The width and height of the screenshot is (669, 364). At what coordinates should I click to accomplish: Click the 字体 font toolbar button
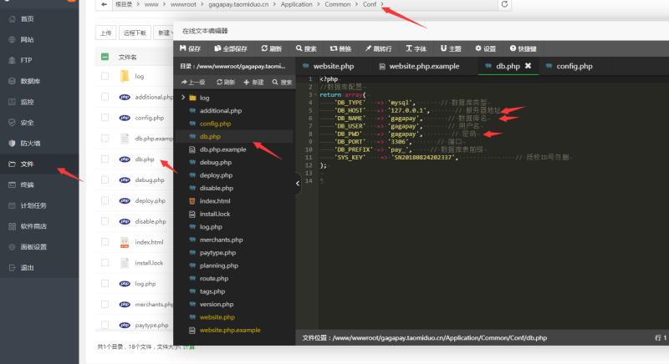(416, 48)
